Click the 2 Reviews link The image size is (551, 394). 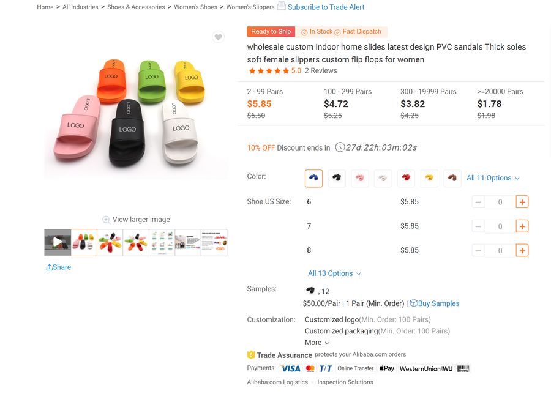pyautogui.click(x=321, y=70)
